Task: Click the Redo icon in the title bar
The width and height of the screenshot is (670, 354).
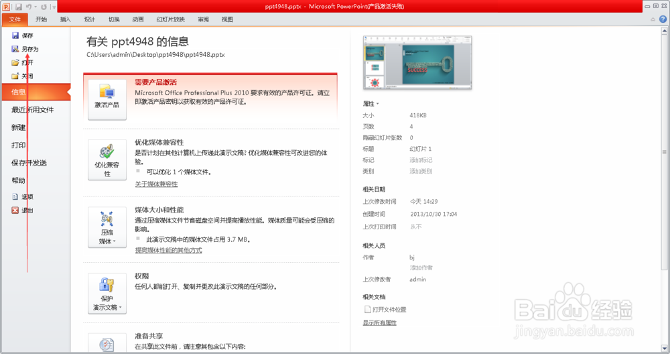Action: (44, 7)
